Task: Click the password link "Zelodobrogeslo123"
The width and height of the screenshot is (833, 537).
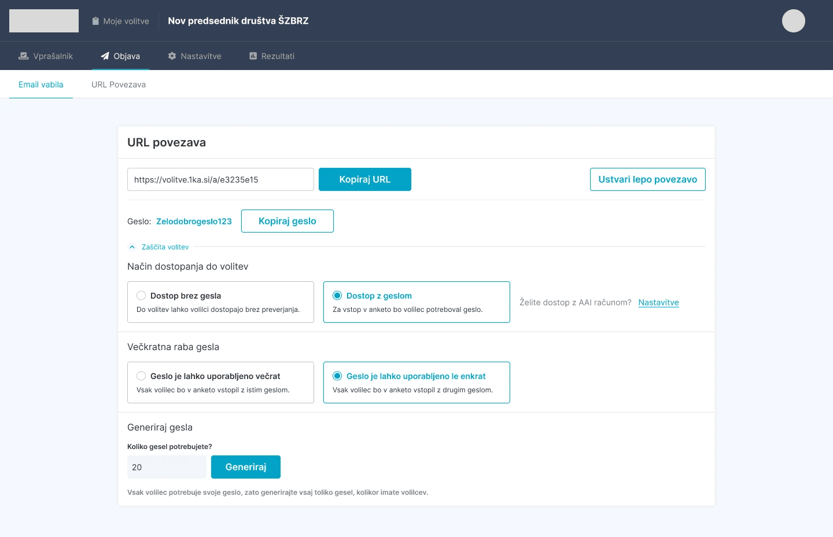Action: (194, 220)
